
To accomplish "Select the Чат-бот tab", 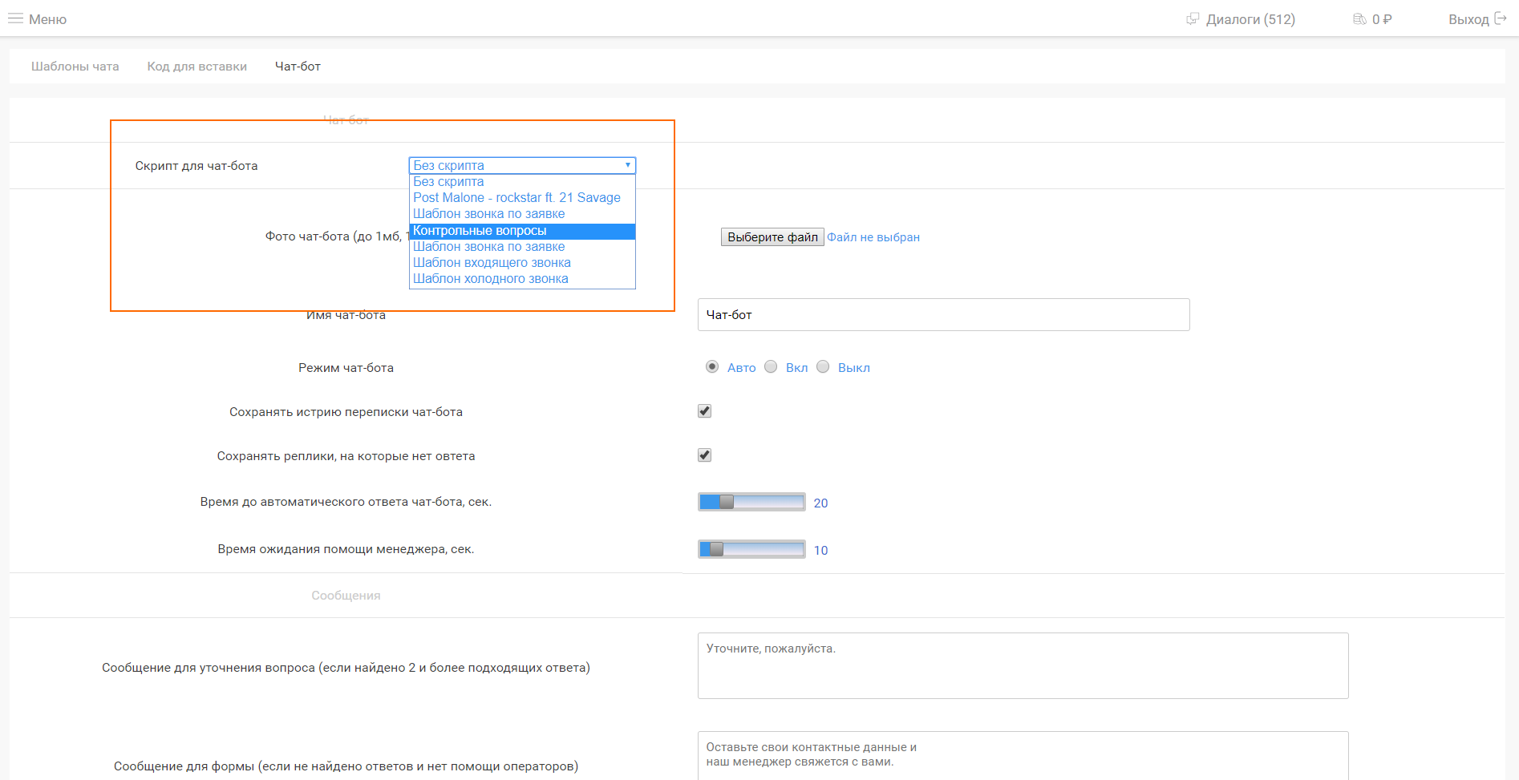I will [298, 67].
